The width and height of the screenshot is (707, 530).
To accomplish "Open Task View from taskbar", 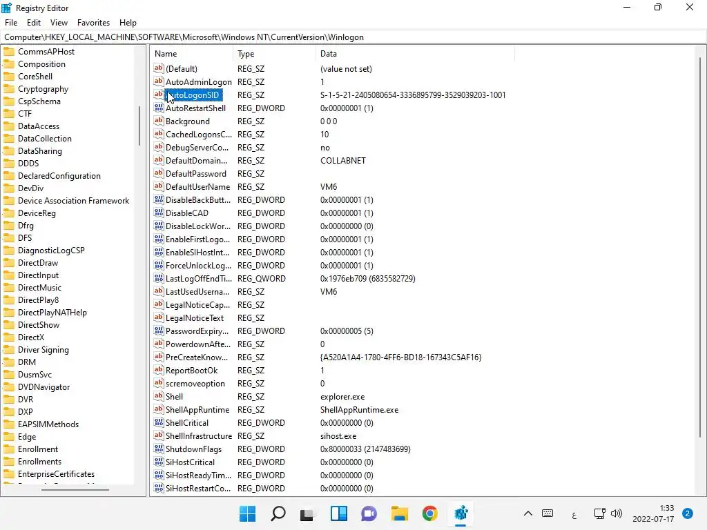I will coord(307,513).
